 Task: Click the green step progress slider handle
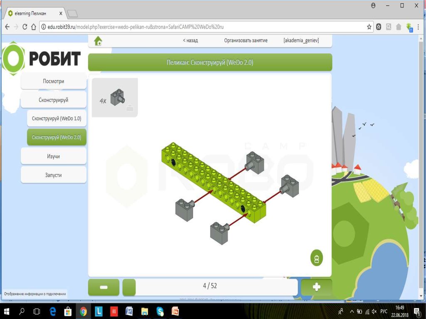(129, 287)
